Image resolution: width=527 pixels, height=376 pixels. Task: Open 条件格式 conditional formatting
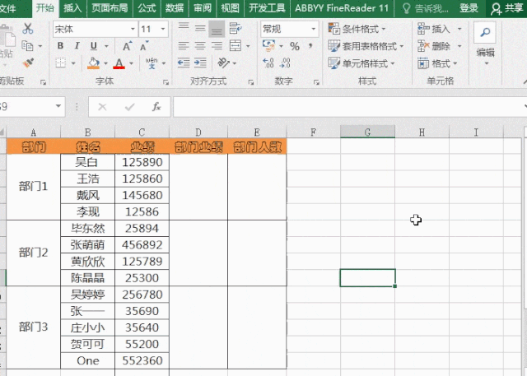tap(357, 29)
